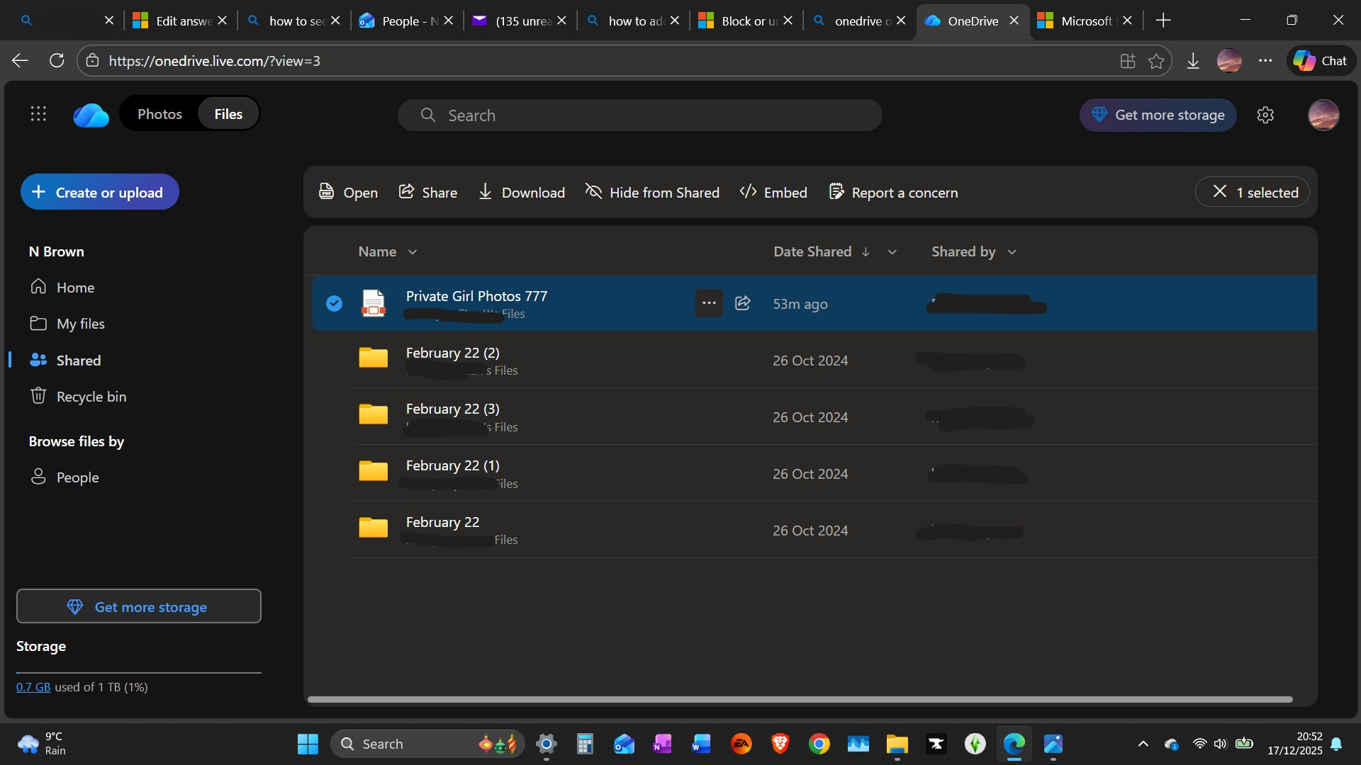The image size is (1361, 765).
Task: Expand the Shared by column filter
Action: click(1012, 252)
